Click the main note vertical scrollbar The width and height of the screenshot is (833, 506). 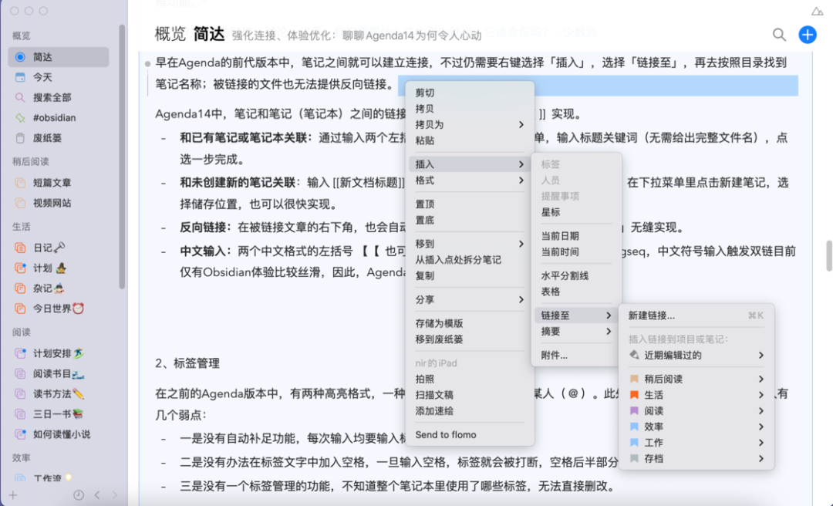click(828, 256)
